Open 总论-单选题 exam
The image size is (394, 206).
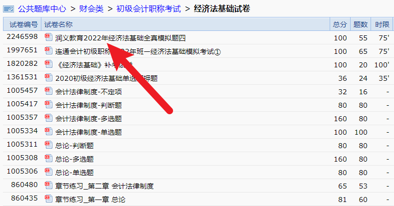(74, 173)
